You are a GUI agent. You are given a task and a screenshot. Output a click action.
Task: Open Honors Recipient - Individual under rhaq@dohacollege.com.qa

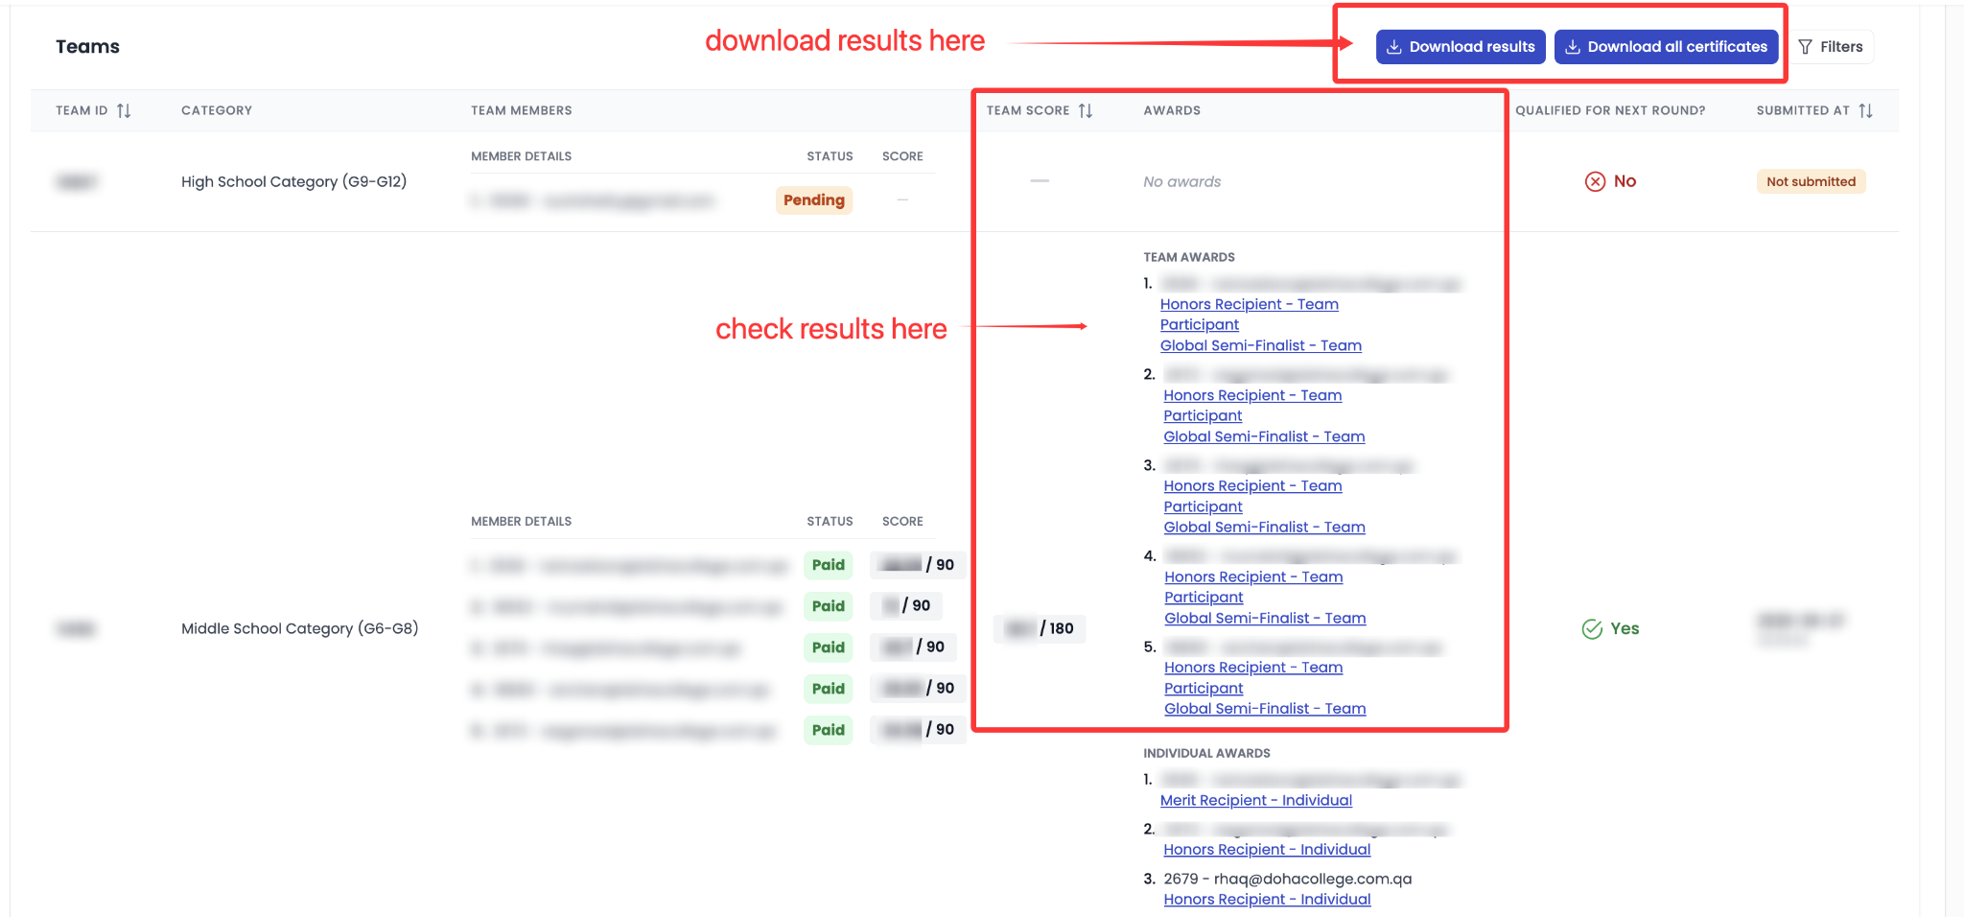(x=1267, y=900)
